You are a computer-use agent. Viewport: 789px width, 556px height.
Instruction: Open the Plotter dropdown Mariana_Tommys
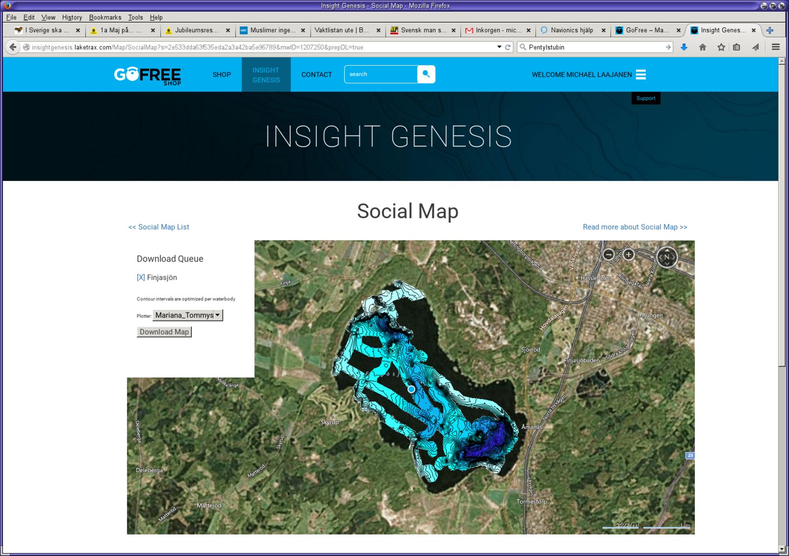(188, 315)
